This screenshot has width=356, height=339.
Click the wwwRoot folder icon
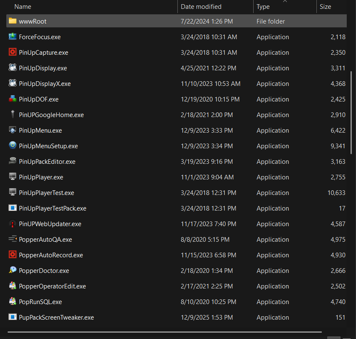(13, 21)
